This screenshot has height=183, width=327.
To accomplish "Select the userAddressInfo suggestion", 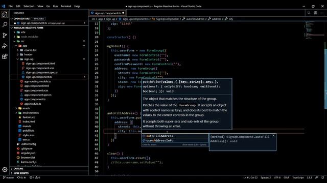I will pos(175,140).
